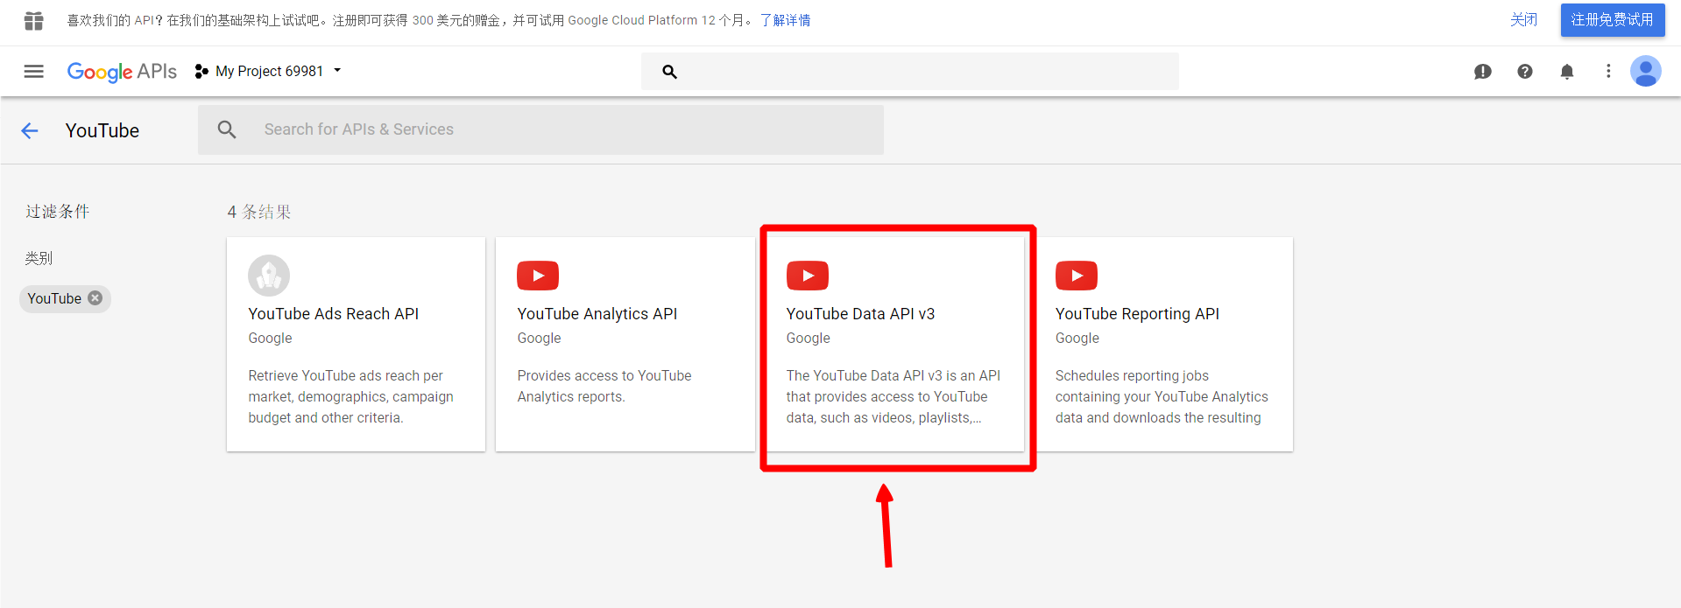
Task: Click the feedback exclamation bubble icon
Action: click(1482, 72)
